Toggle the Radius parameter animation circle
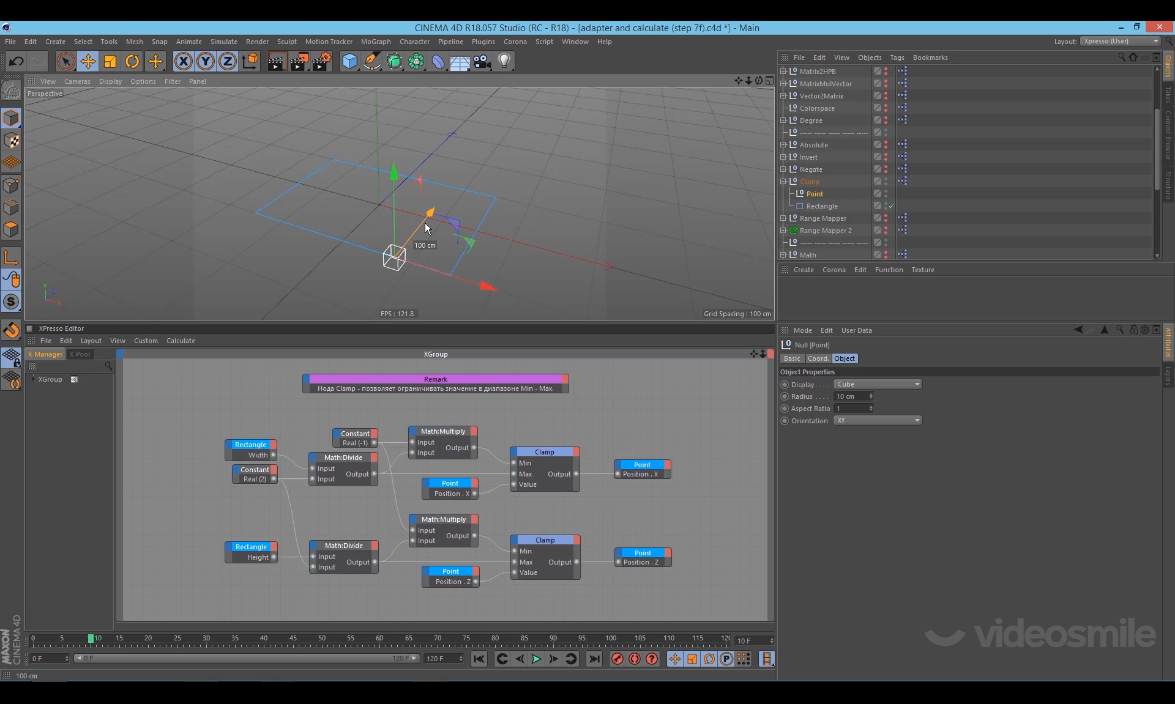The image size is (1175, 704). (x=785, y=396)
